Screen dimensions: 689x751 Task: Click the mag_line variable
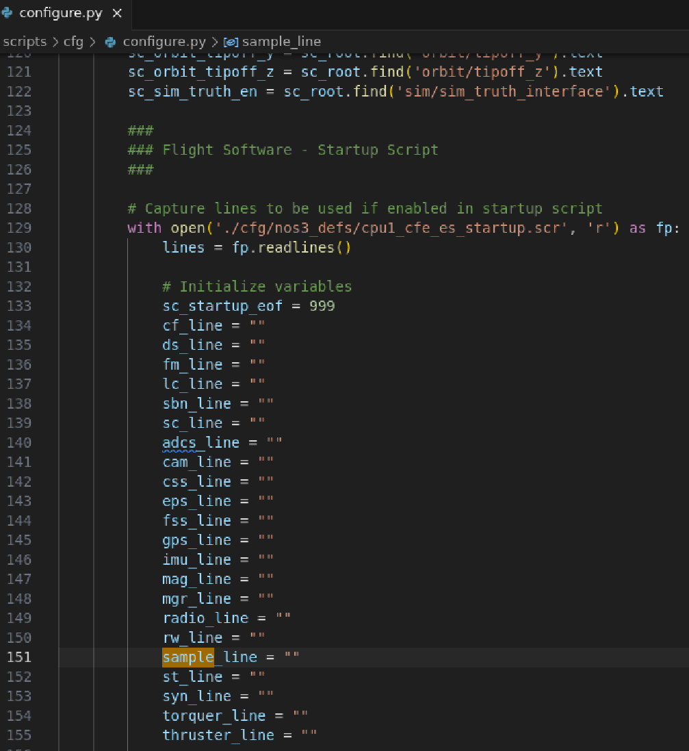197,579
